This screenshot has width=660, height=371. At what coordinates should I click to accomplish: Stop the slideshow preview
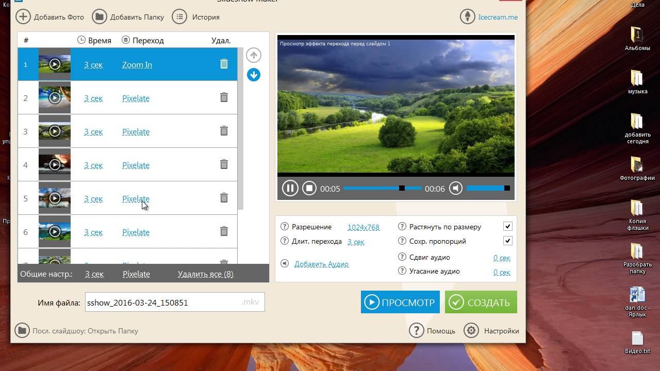click(x=309, y=189)
